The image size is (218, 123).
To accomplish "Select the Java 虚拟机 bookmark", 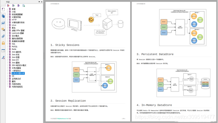I will (16, 52).
